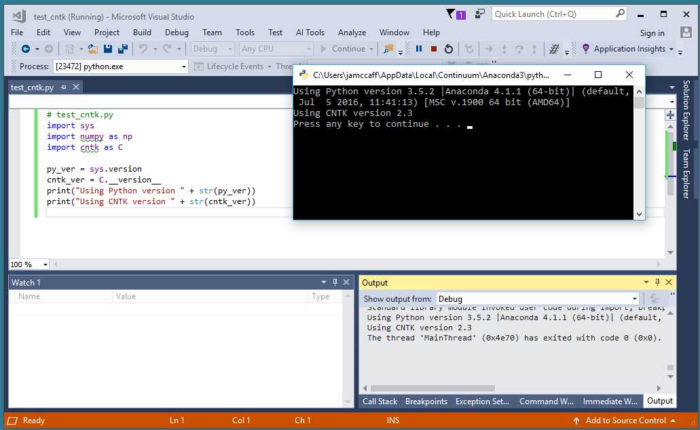The height and width of the screenshot is (430, 700).
Task: Click the Navigate Backward icon
Action: tap(26, 49)
